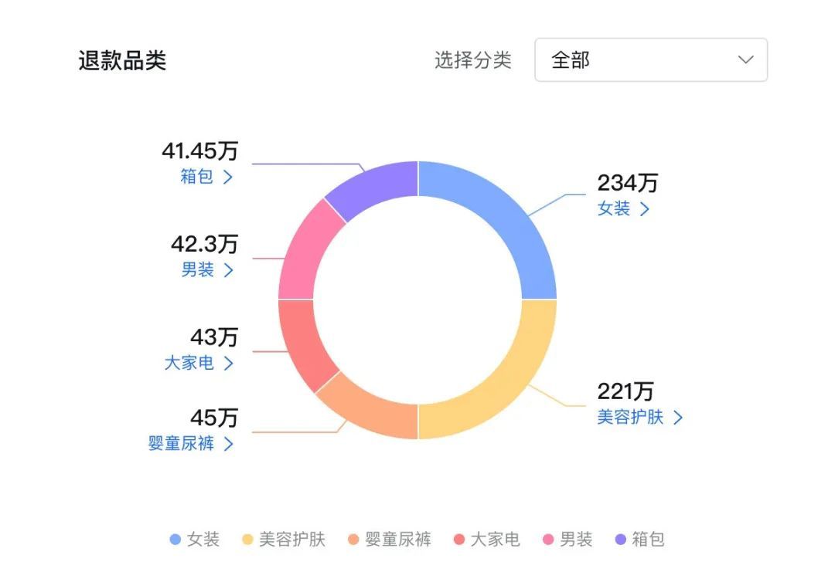Click the chevron arrow beside 美容护肤 label

(x=678, y=418)
